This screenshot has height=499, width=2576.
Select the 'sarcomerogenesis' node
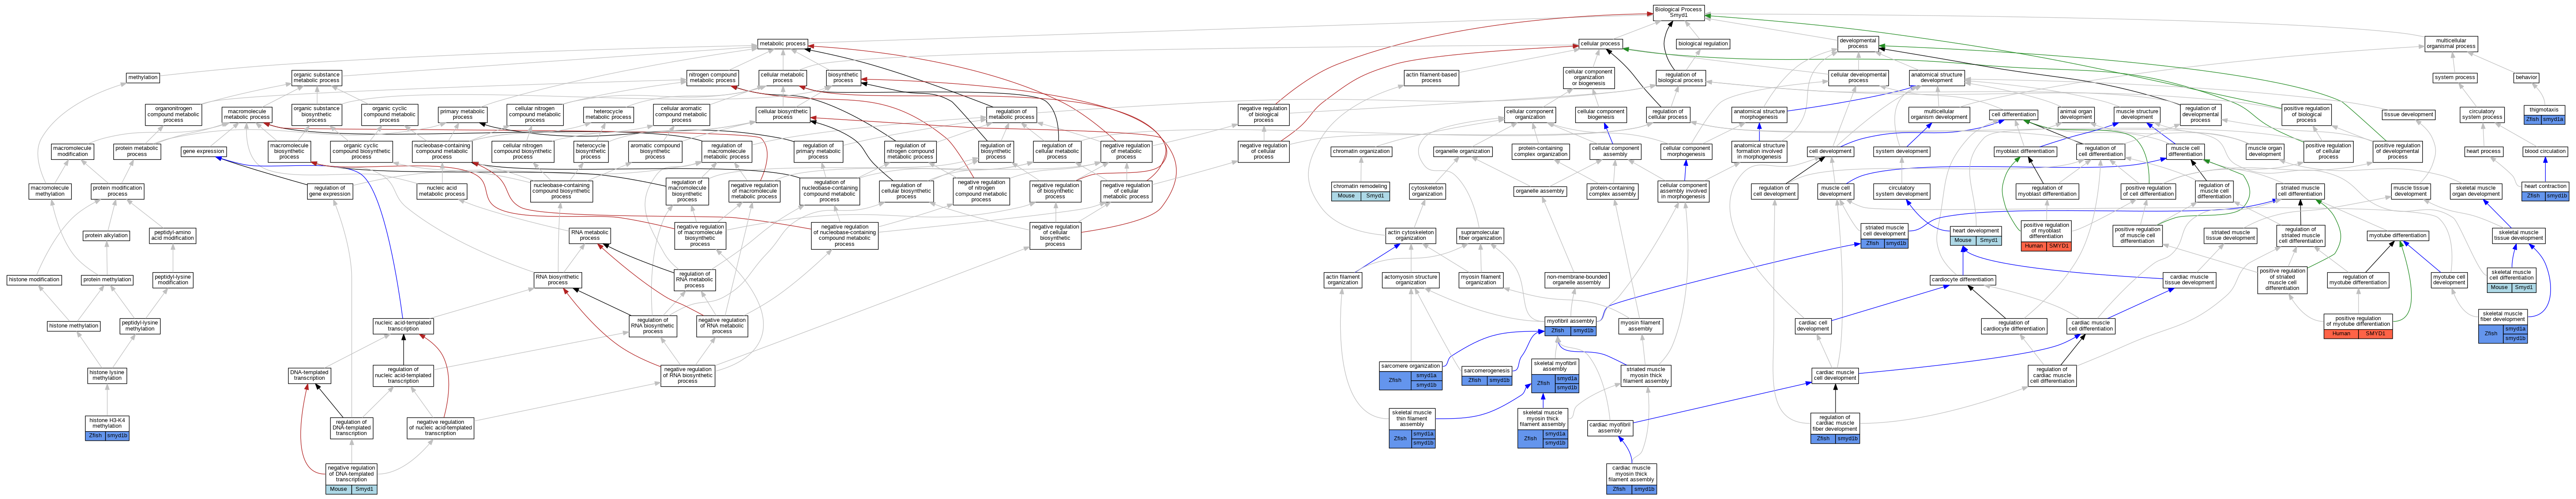pos(1487,370)
